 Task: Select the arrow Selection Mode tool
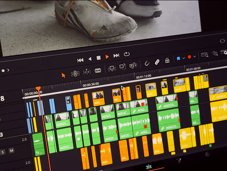[x=63, y=75]
